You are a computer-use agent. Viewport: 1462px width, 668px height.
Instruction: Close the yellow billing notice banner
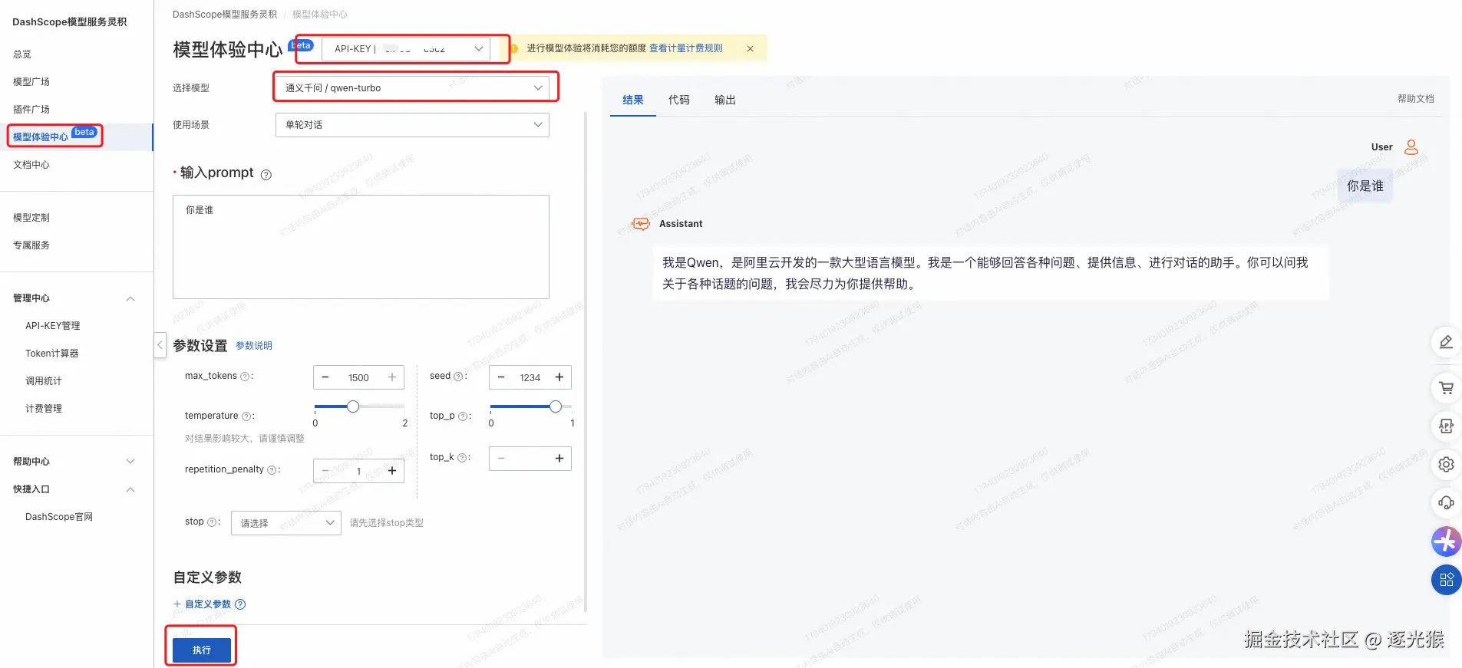point(750,48)
